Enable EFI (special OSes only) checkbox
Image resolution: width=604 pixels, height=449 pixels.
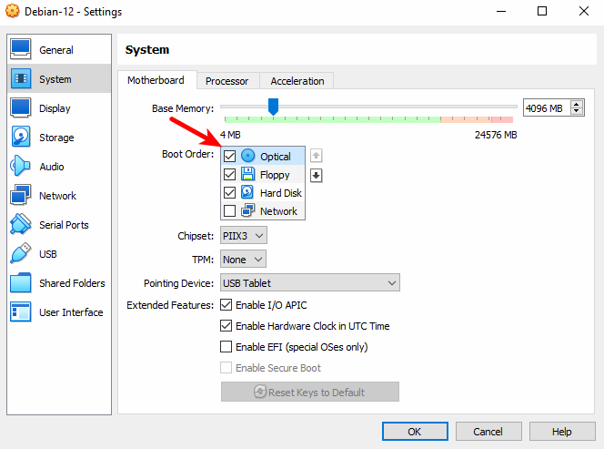(x=226, y=347)
